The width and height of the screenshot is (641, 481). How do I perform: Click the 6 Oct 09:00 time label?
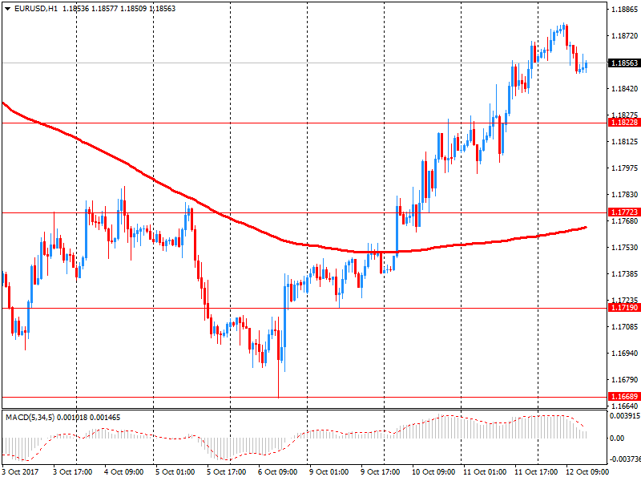(277, 471)
